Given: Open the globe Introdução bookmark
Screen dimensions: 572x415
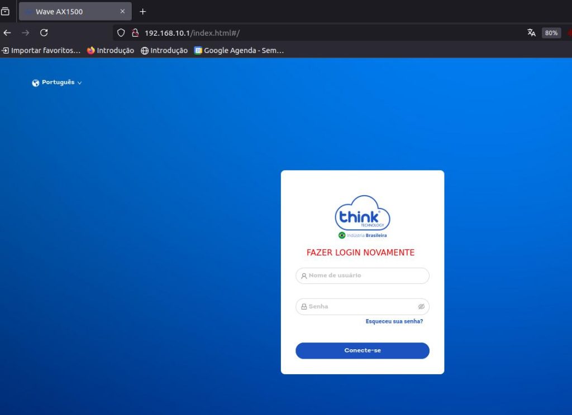Looking at the screenshot, I should [164, 51].
